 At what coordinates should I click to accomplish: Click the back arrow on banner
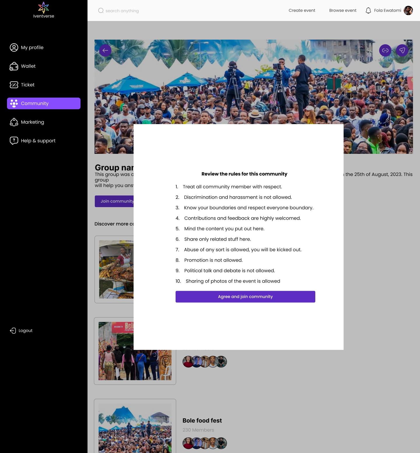pos(105,50)
